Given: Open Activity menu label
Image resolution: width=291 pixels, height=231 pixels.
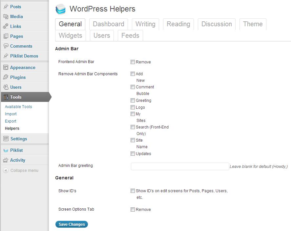Looking at the screenshot, I should pos(18,160).
